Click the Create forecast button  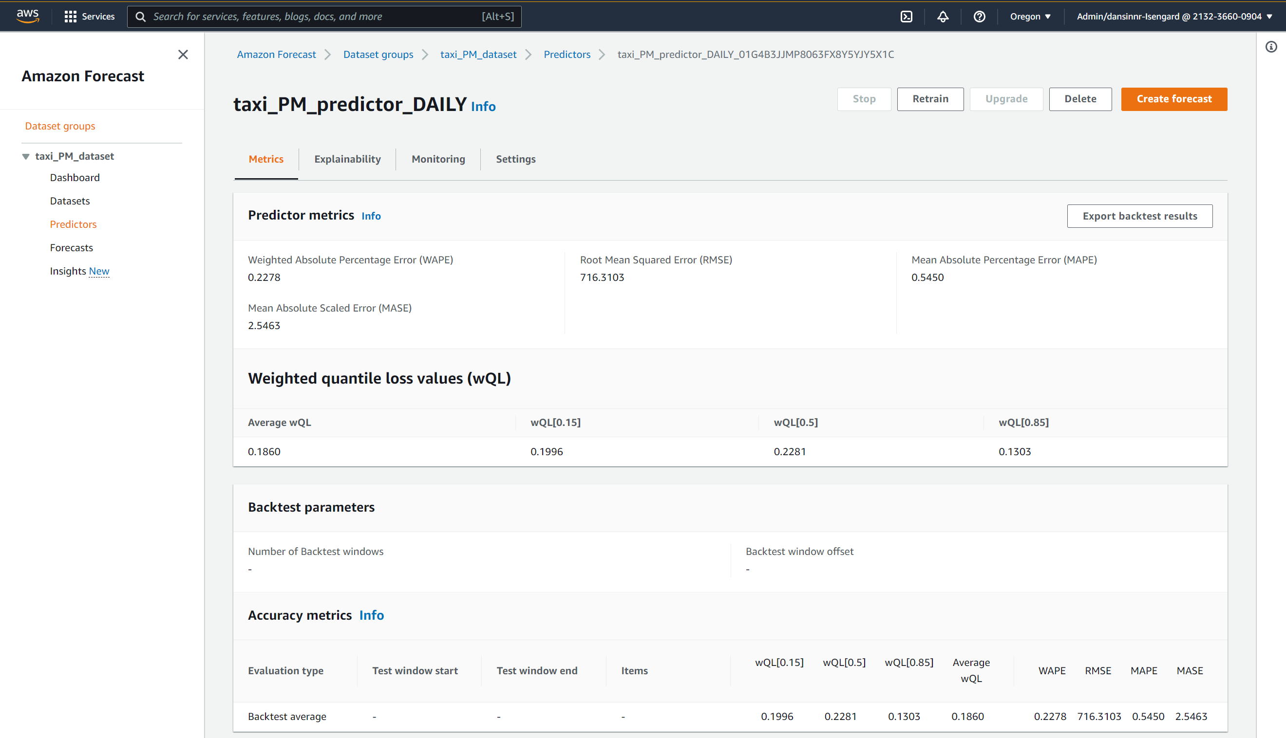(1173, 99)
